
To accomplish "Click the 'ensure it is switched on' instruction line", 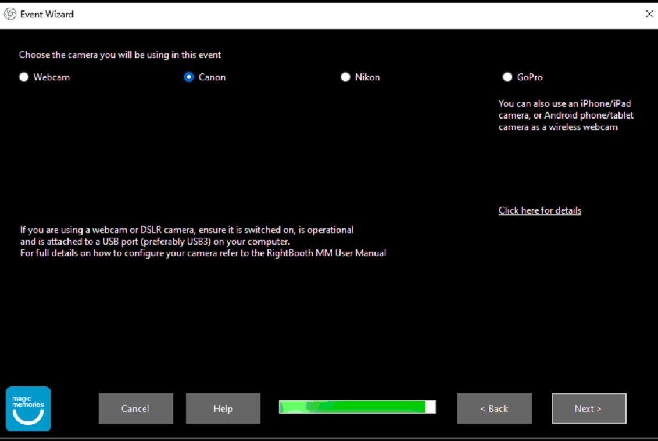I will pyautogui.click(x=187, y=230).
